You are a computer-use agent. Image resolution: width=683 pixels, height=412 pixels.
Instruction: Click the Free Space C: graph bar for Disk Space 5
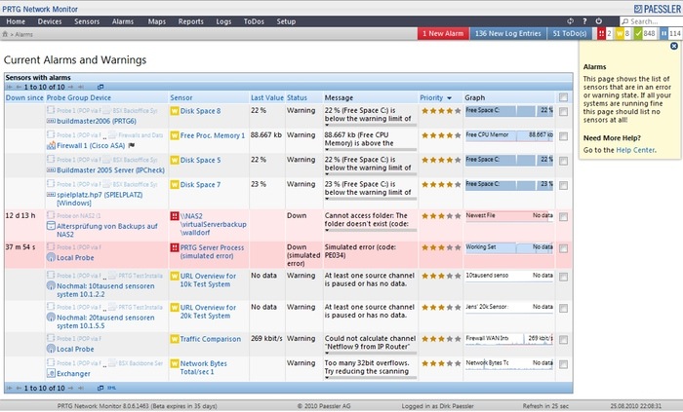pos(509,160)
